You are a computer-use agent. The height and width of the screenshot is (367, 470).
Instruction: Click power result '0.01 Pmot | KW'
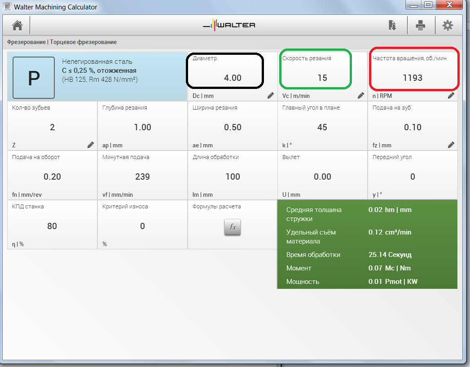point(393,282)
